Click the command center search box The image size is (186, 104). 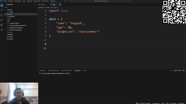pos(101,1)
